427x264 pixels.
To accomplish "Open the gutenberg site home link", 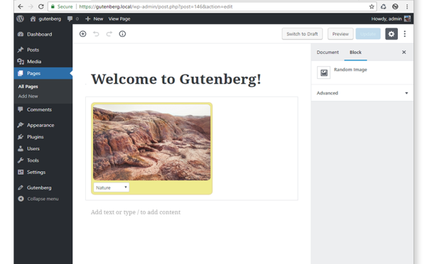I will (45, 18).
